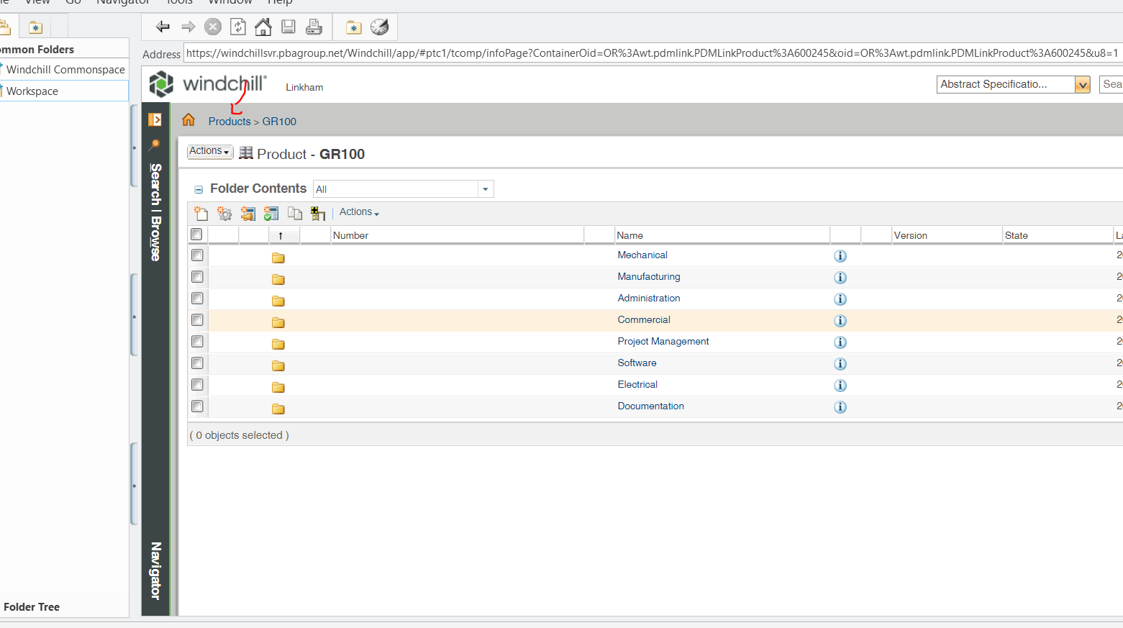Expand the Abstract Specification search type dropdown
This screenshot has height=628, width=1123.
(1082, 85)
